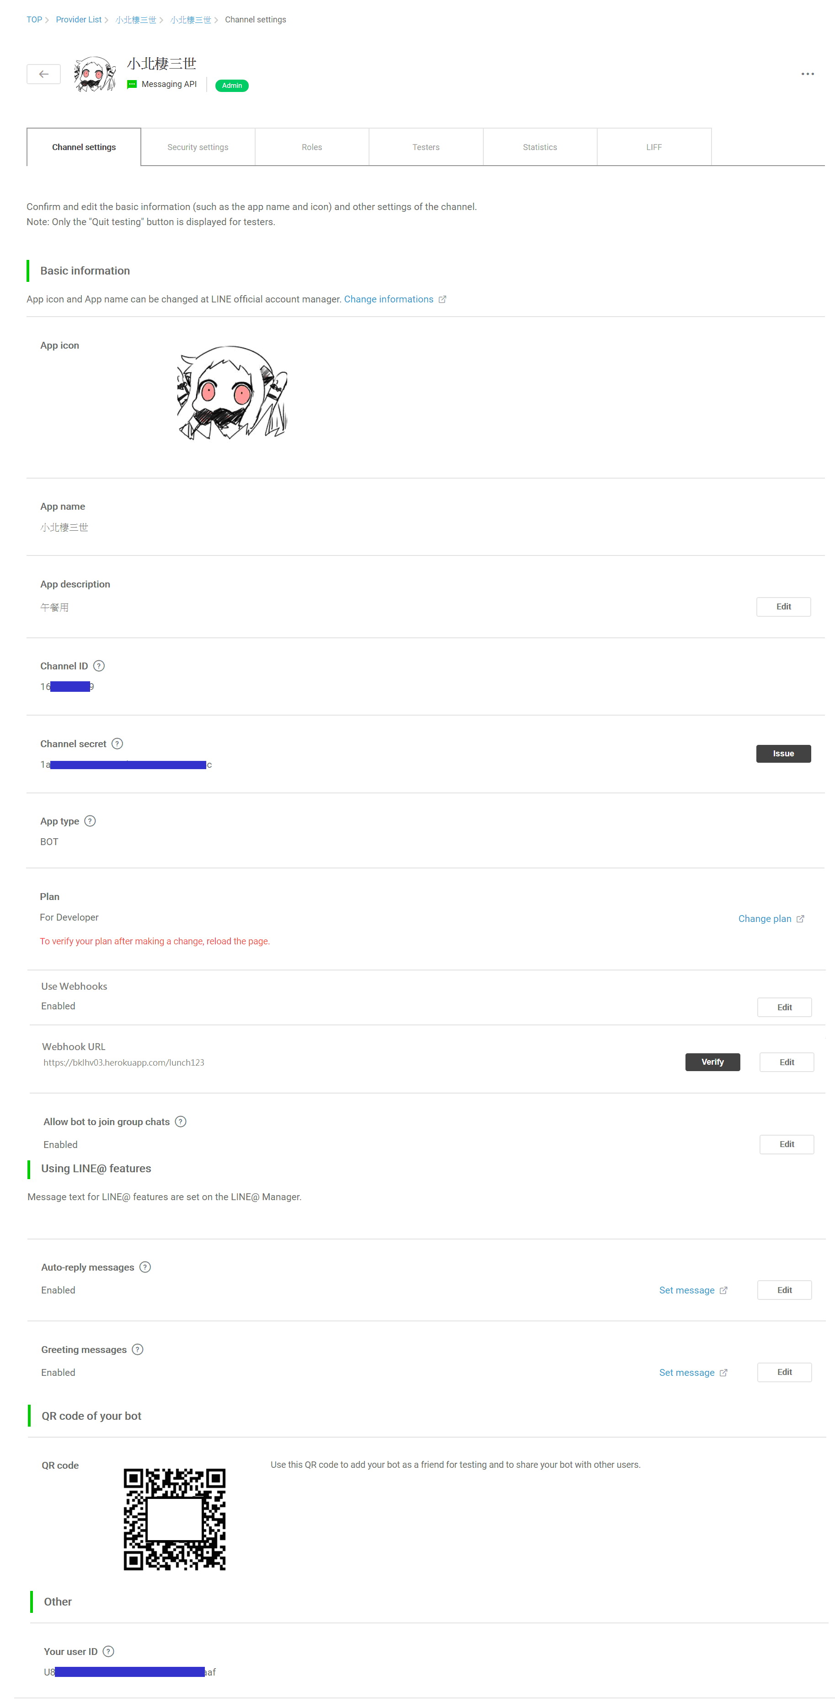Click help icon next to Channel ID
Screen dimensions: 835x1703
(x=99, y=666)
